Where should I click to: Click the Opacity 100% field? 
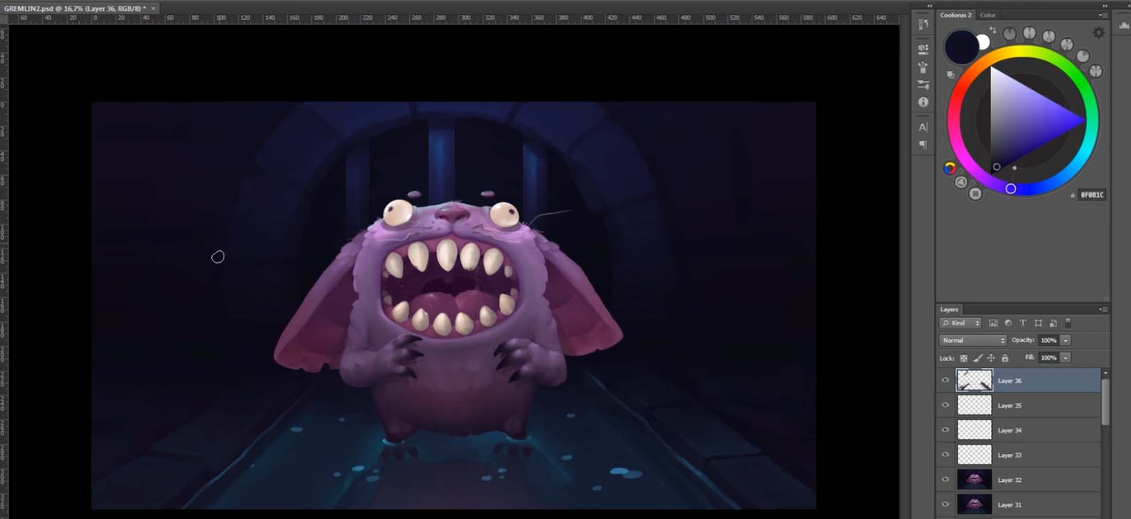[x=1049, y=341]
